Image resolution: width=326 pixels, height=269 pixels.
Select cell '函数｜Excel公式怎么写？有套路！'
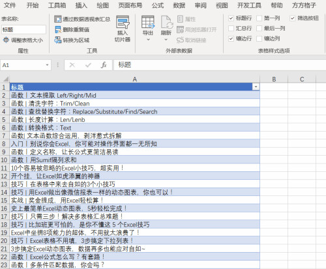point(135,257)
